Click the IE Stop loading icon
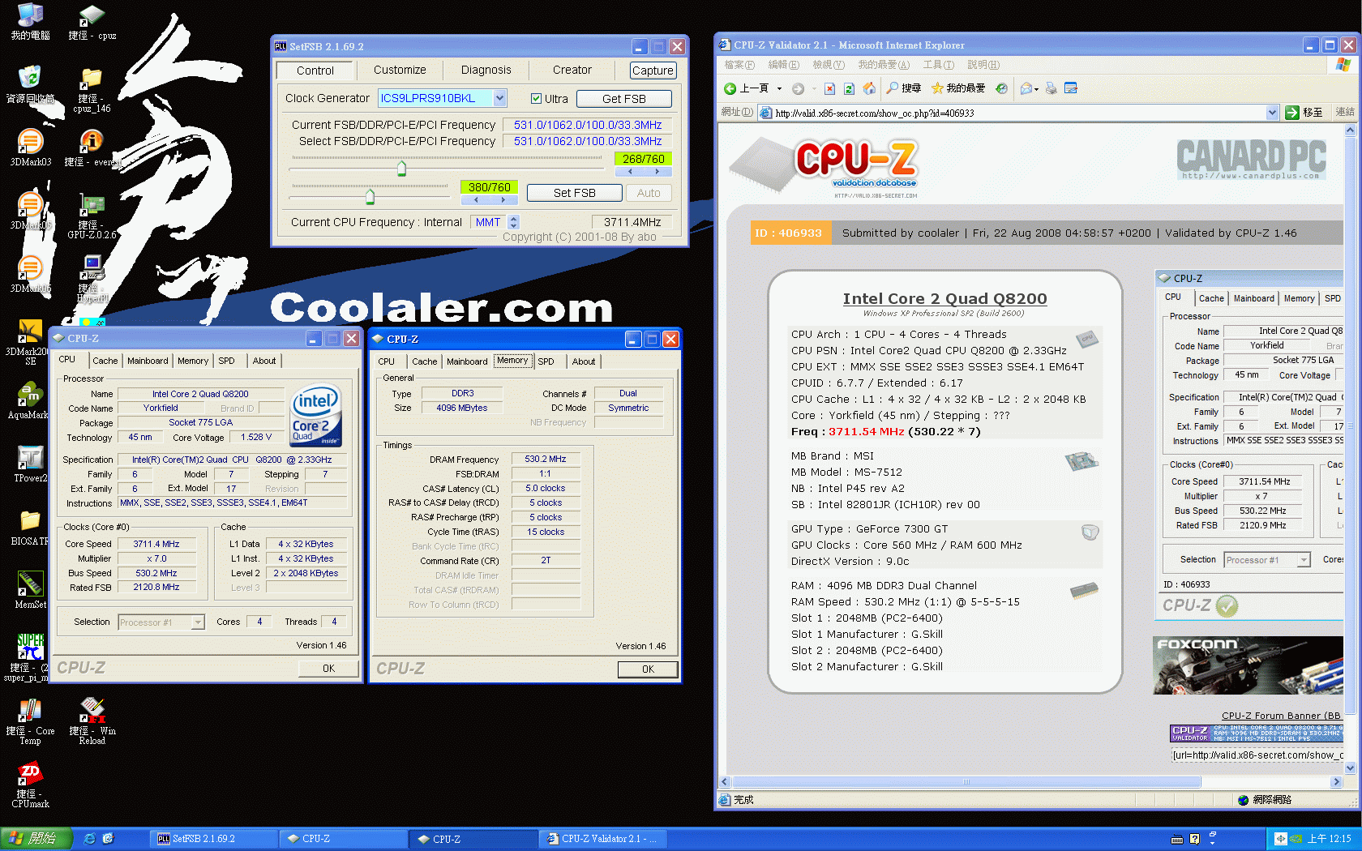 click(x=829, y=88)
